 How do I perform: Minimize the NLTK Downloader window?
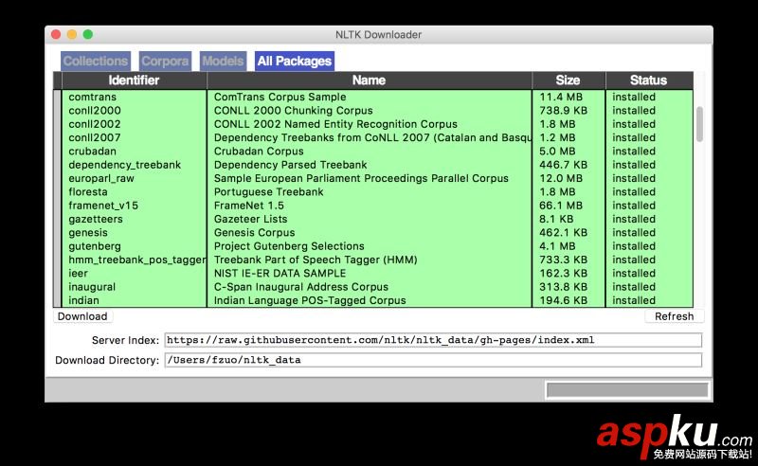click(72, 34)
